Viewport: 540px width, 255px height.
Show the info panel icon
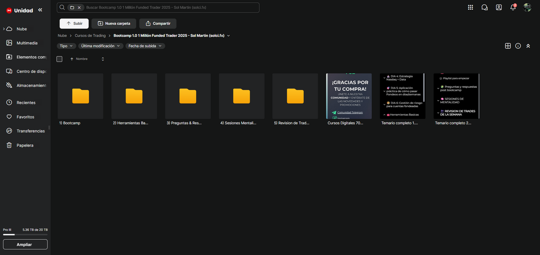coord(518,46)
